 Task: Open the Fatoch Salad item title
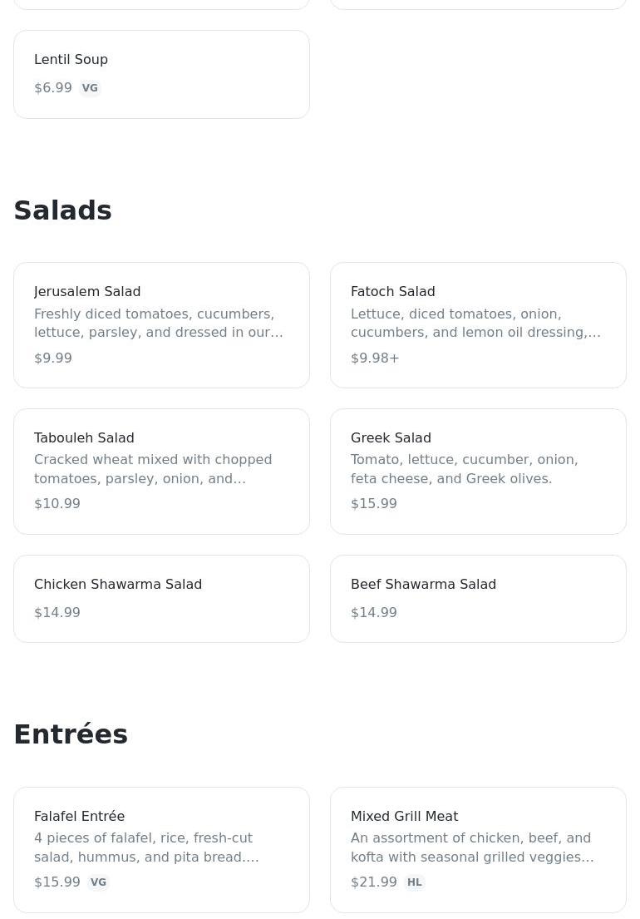click(x=392, y=292)
